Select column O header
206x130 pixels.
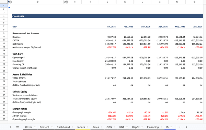click(194, 2)
